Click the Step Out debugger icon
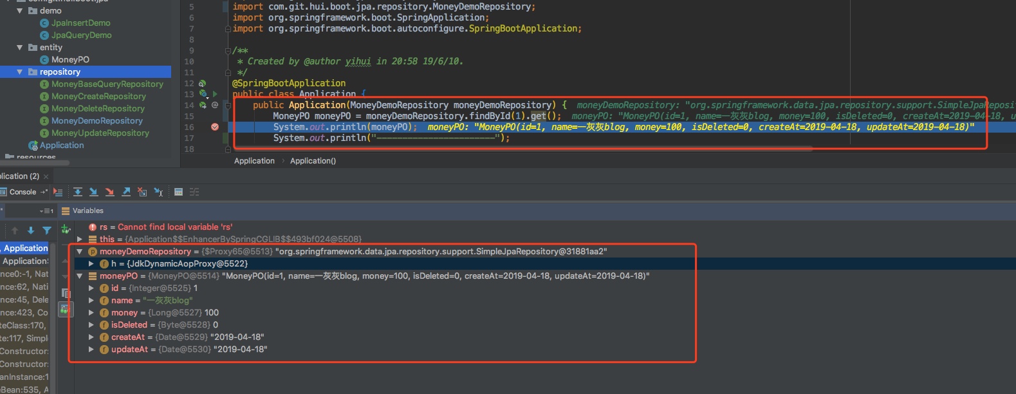Viewport: 1016px width, 394px height. point(126,192)
